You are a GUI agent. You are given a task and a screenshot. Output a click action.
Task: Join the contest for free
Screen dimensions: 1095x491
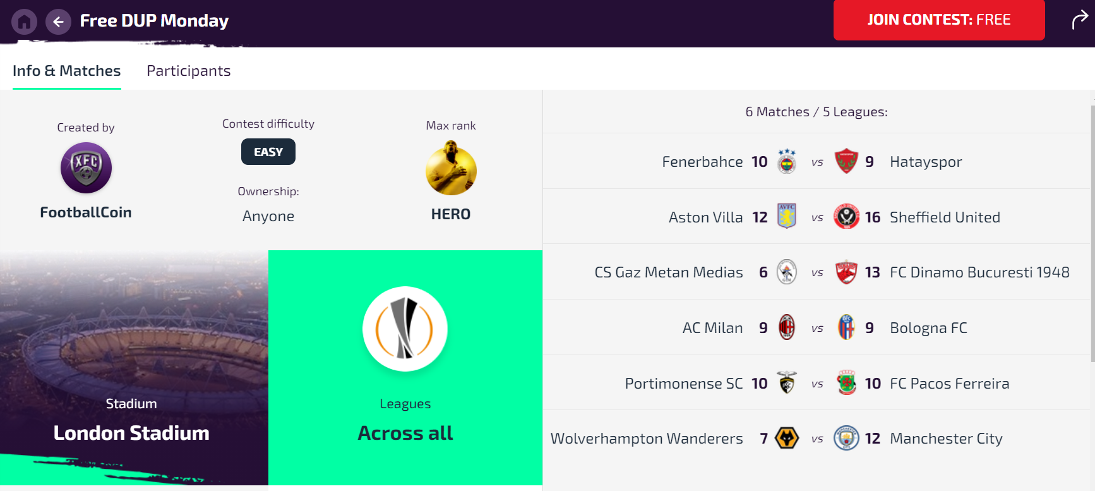click(939, 20)
